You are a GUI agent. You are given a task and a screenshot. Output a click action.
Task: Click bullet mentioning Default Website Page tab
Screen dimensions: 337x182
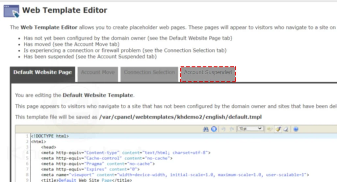click(x=128, y=38)
